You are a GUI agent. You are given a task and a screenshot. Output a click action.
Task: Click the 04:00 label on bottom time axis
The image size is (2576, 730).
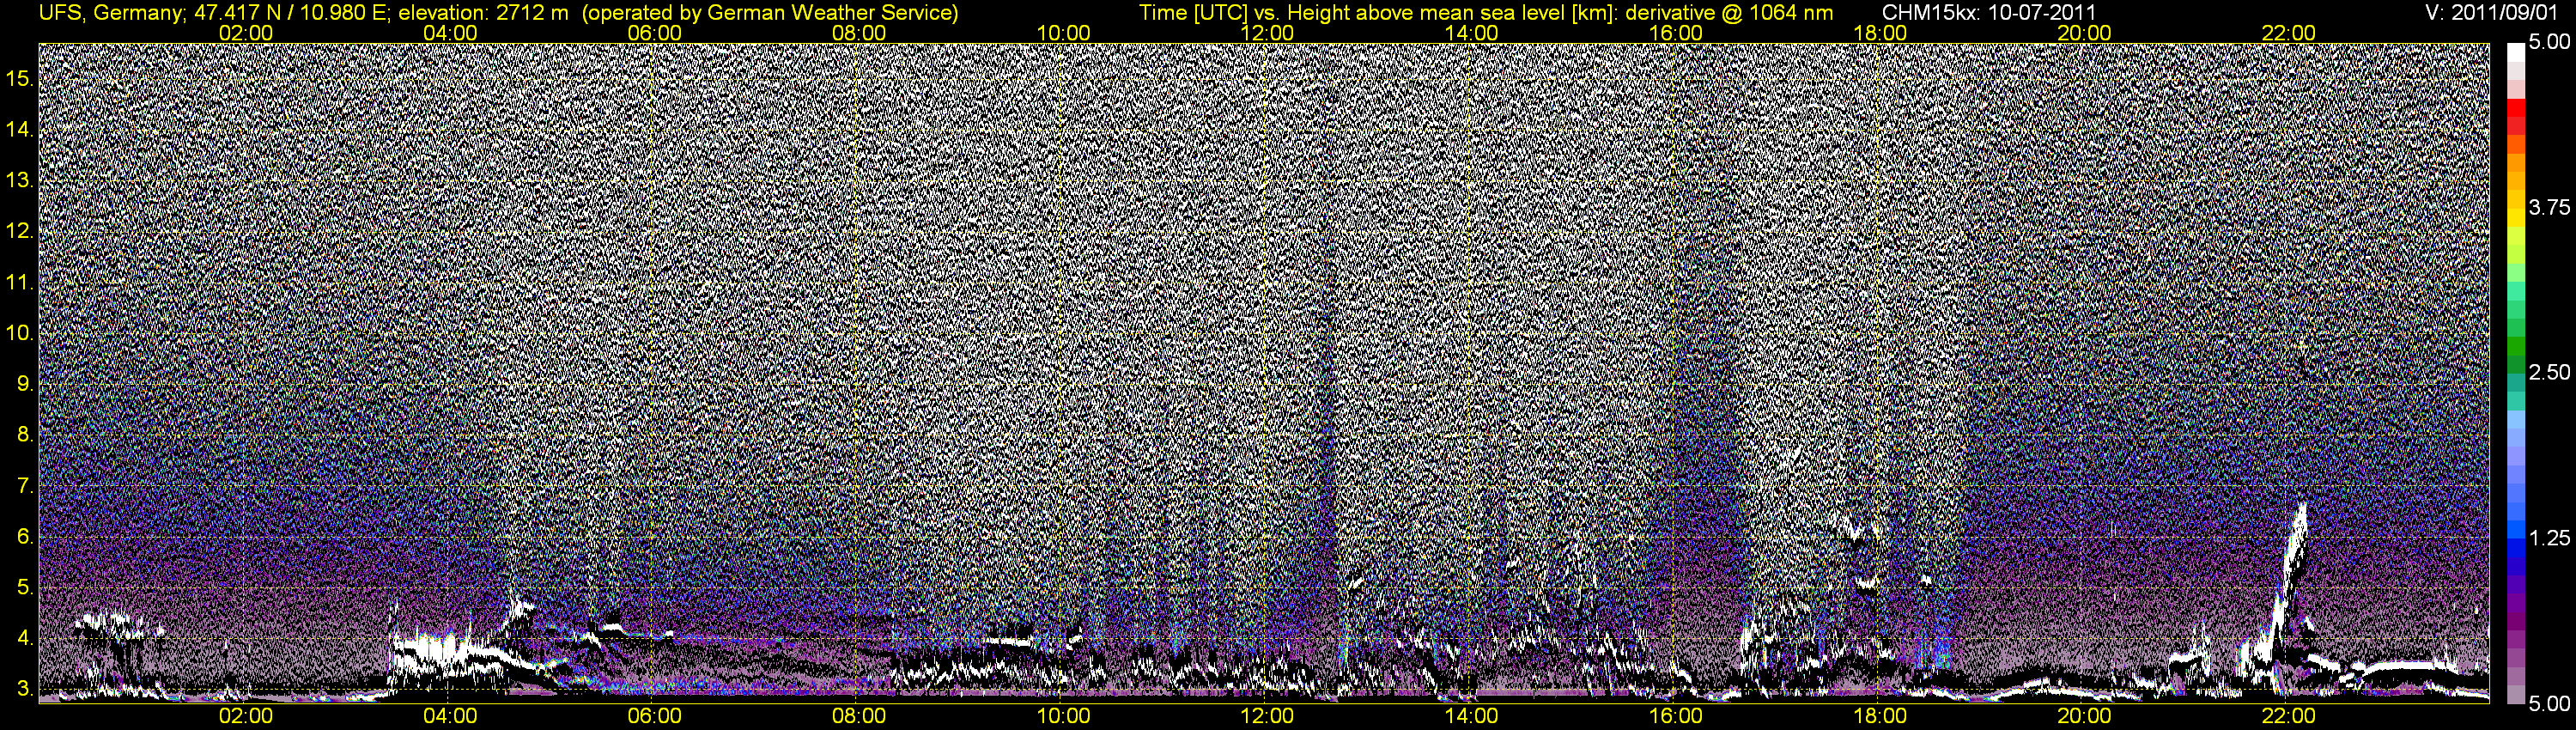[x=450, y=716]
